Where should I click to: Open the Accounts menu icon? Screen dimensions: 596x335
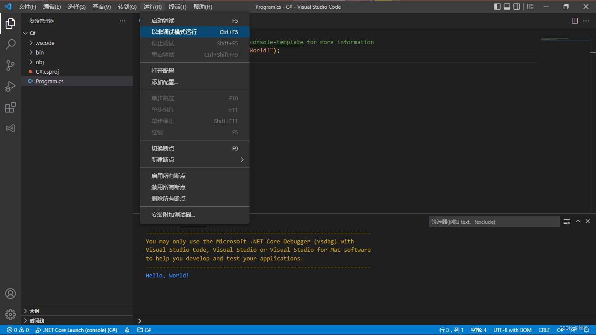click(10, 294)
